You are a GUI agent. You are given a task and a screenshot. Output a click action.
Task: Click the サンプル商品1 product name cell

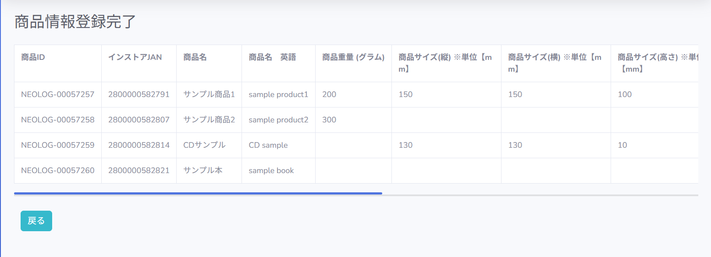coord(209,94)
